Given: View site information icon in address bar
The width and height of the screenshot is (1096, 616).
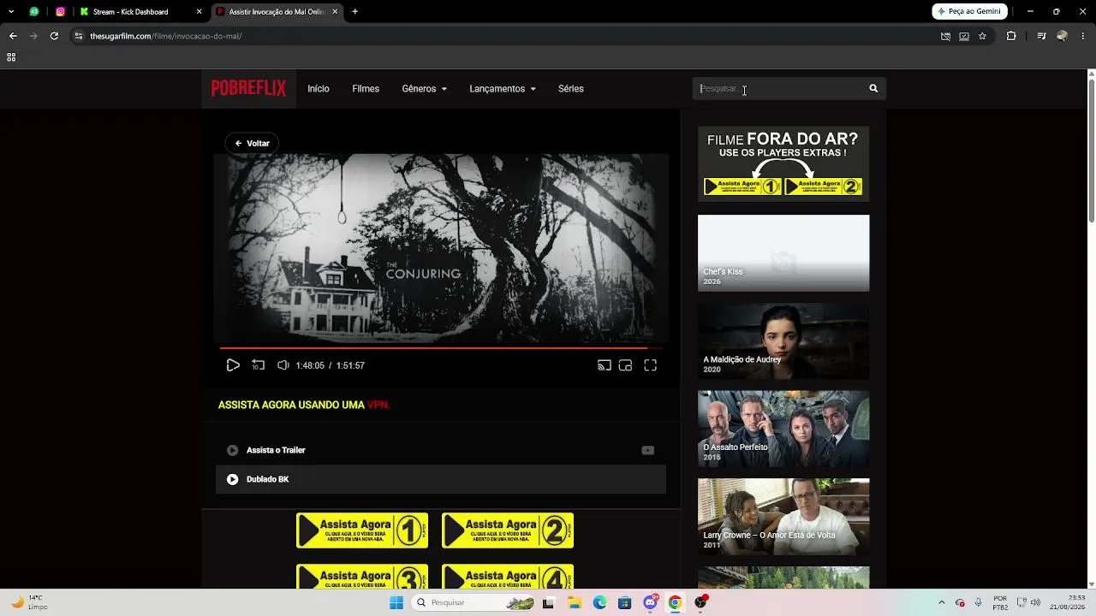Looking at the screenshot, I should click(79, 36).
